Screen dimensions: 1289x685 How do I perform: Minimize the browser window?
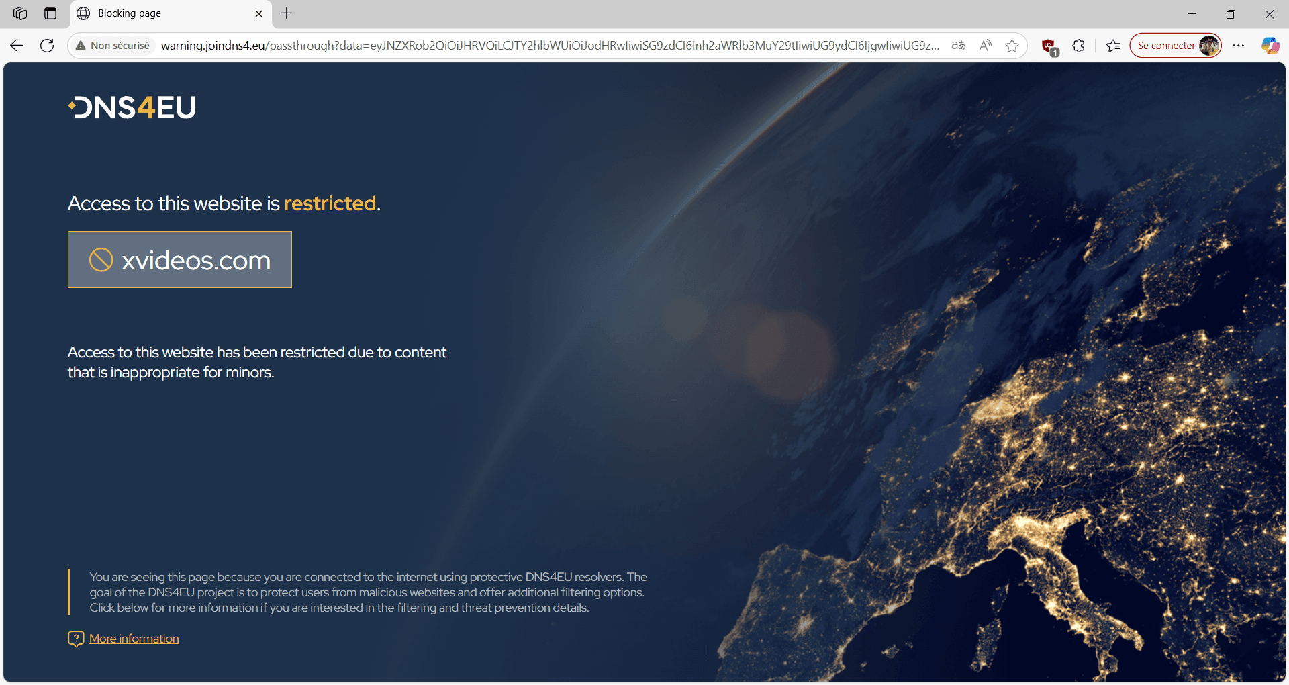(x=1192, y=13)
